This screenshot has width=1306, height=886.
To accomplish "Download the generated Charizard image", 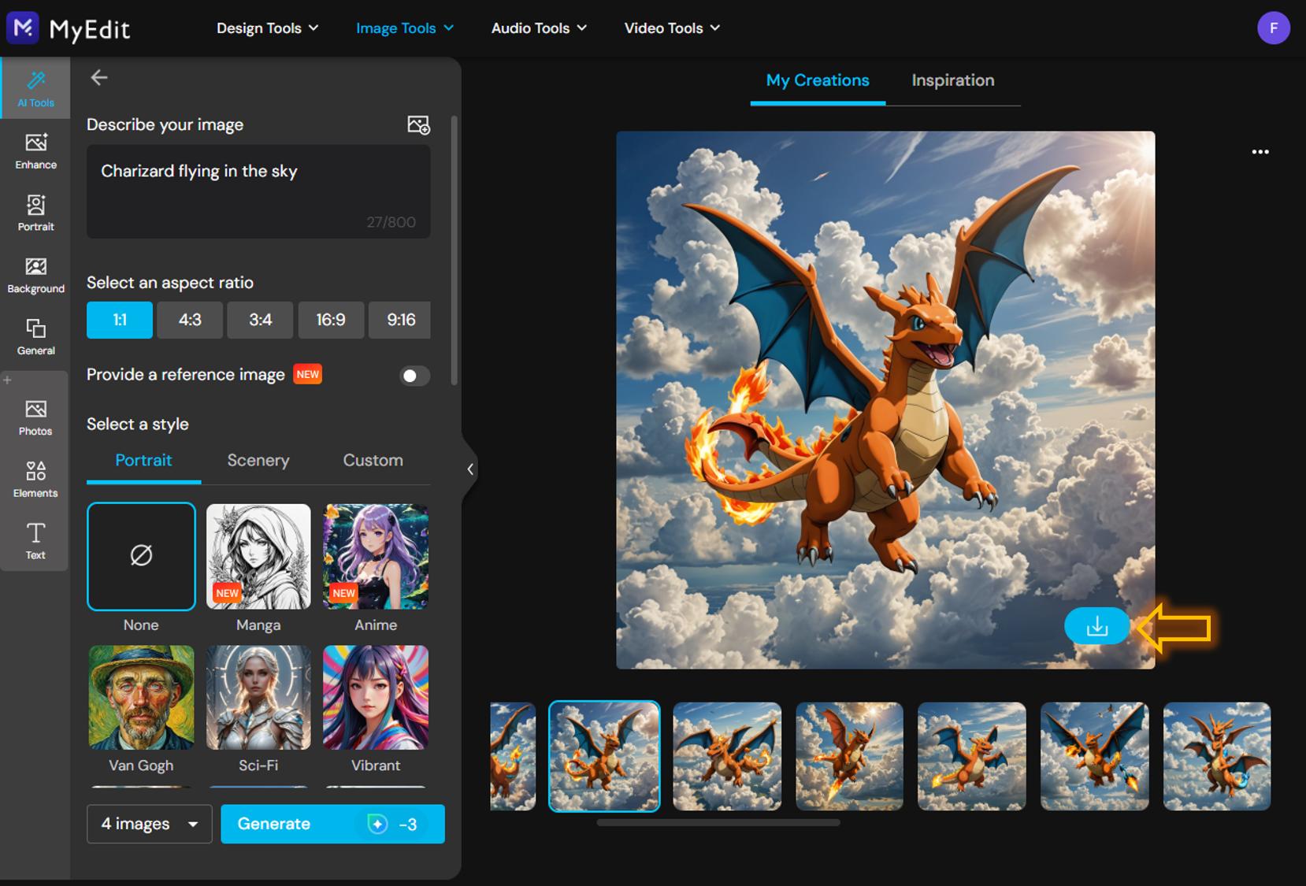I will coord(1096,627).
